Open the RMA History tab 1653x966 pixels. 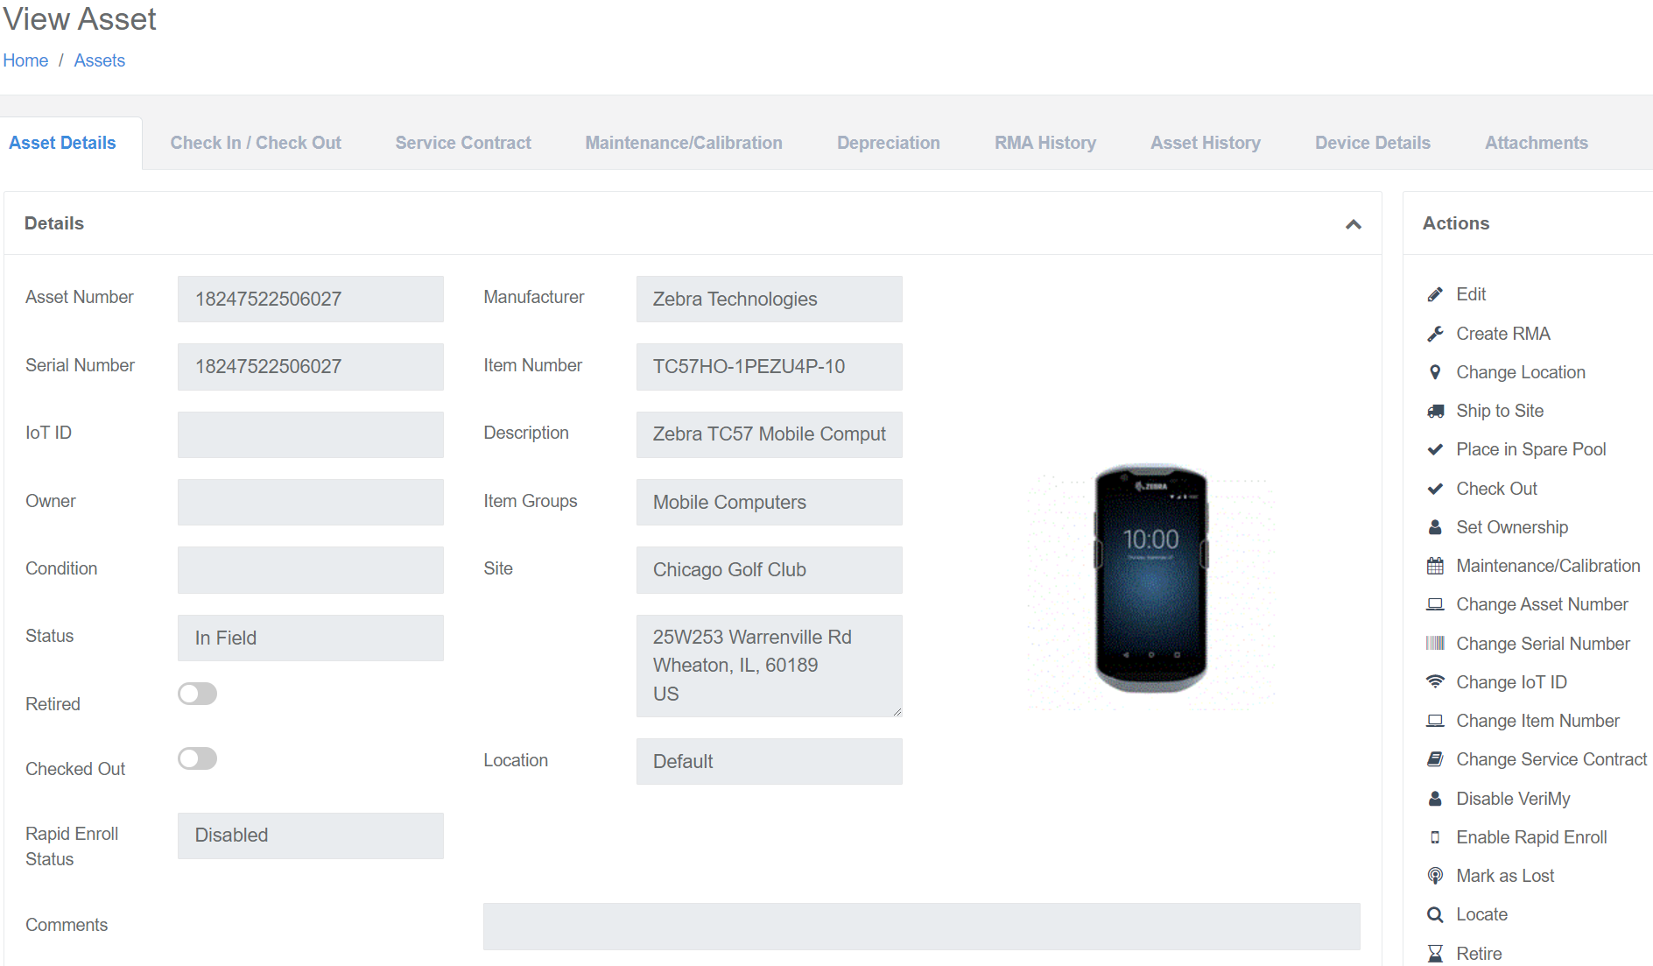(1045, 143)
